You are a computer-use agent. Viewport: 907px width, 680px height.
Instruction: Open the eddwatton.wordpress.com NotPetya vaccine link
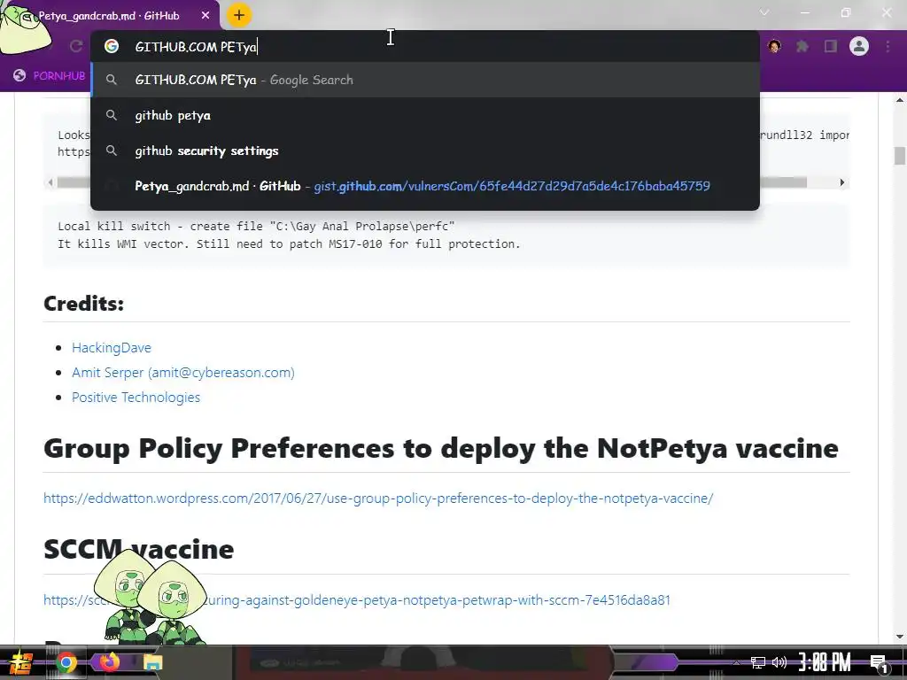[x=378, y=498]
